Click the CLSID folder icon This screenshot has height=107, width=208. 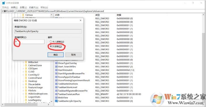point(26,72)
